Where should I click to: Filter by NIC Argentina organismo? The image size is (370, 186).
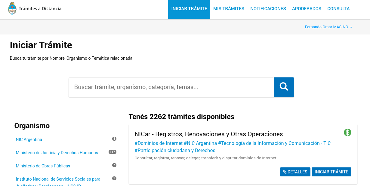point(29,139)
